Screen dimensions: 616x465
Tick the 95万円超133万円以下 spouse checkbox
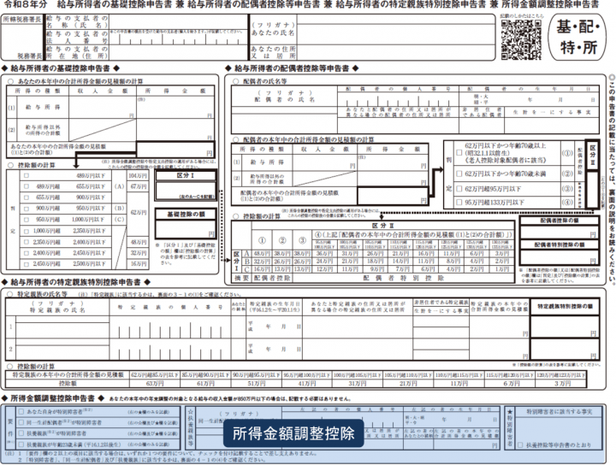click(x=459, y=203)
